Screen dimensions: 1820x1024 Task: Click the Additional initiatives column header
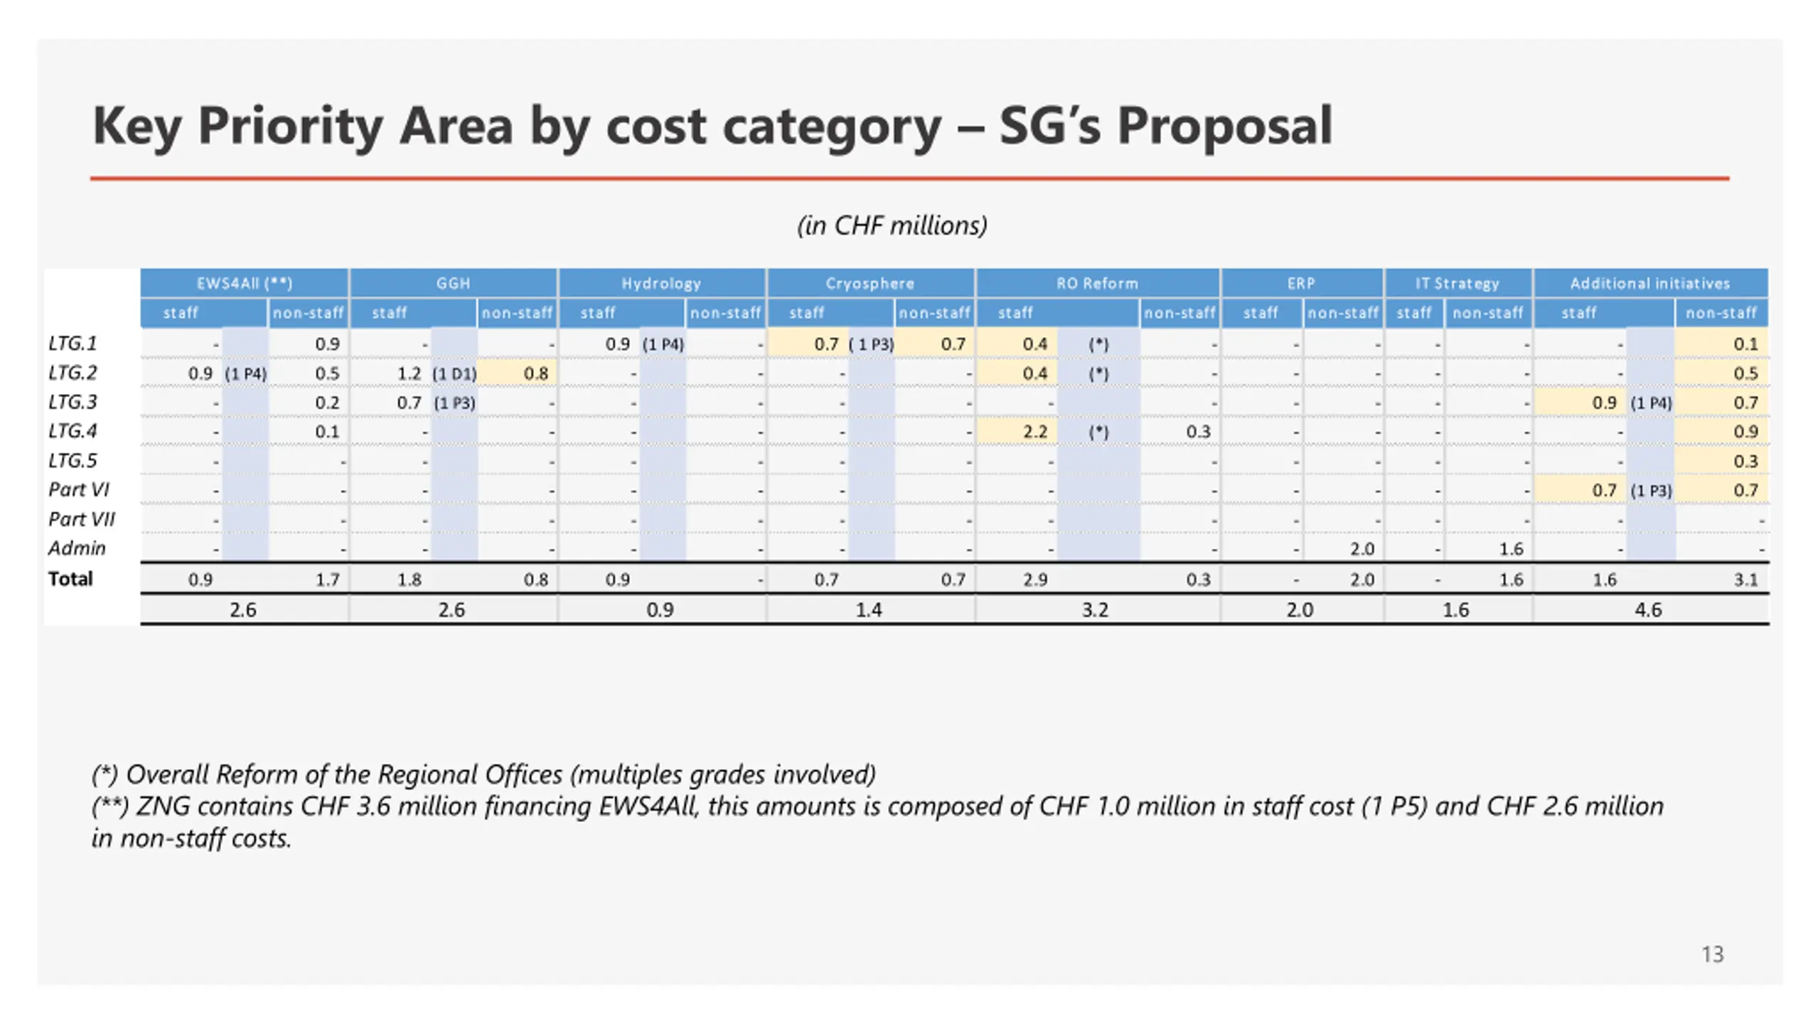[x=1650, y=283]
